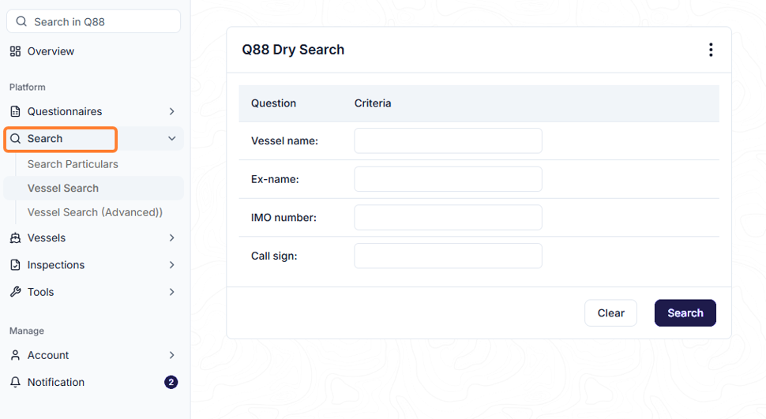This screenshot has height=419, width=766.
Task: Open the three-dot menu on Q88 Dry Search
Action: tap(711, 50)
